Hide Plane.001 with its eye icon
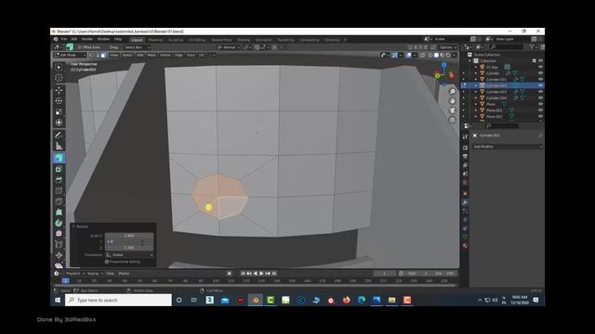Viewport: 595px width, 334px height. 540,110
